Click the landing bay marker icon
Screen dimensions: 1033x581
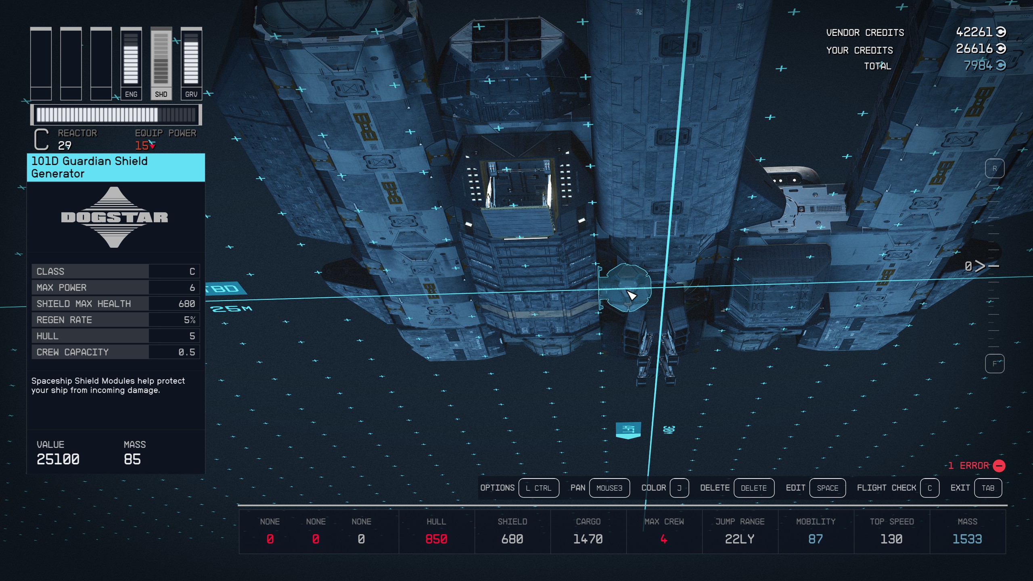628,430
